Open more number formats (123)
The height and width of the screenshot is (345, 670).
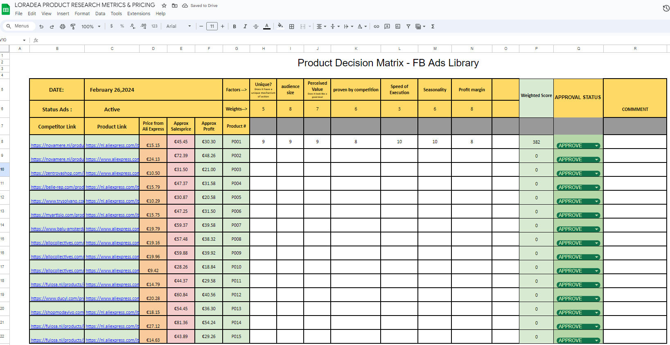point(154,26)
